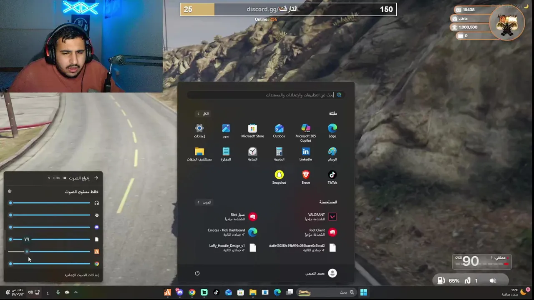Switch the input language indicator ع
Viewport: 534px width, 300px height.
pos(48,292)
